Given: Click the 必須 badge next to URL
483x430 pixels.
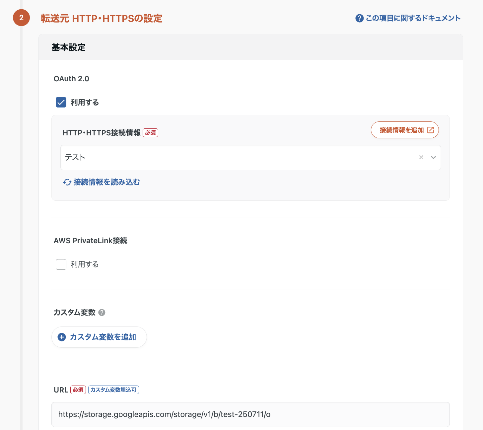Looking at the screenshot, I should (x=78, y=390).
